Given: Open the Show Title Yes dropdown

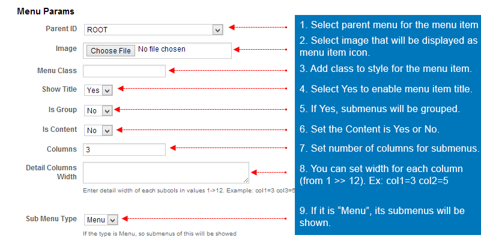Looking at the screenshot, I should pos(98,91).
